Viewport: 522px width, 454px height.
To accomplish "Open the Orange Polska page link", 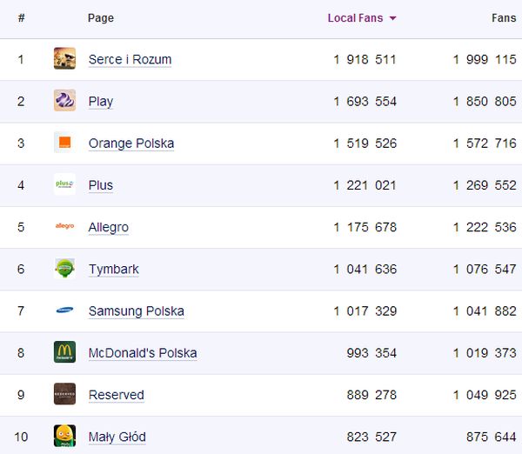I will [x=131, y=144].
